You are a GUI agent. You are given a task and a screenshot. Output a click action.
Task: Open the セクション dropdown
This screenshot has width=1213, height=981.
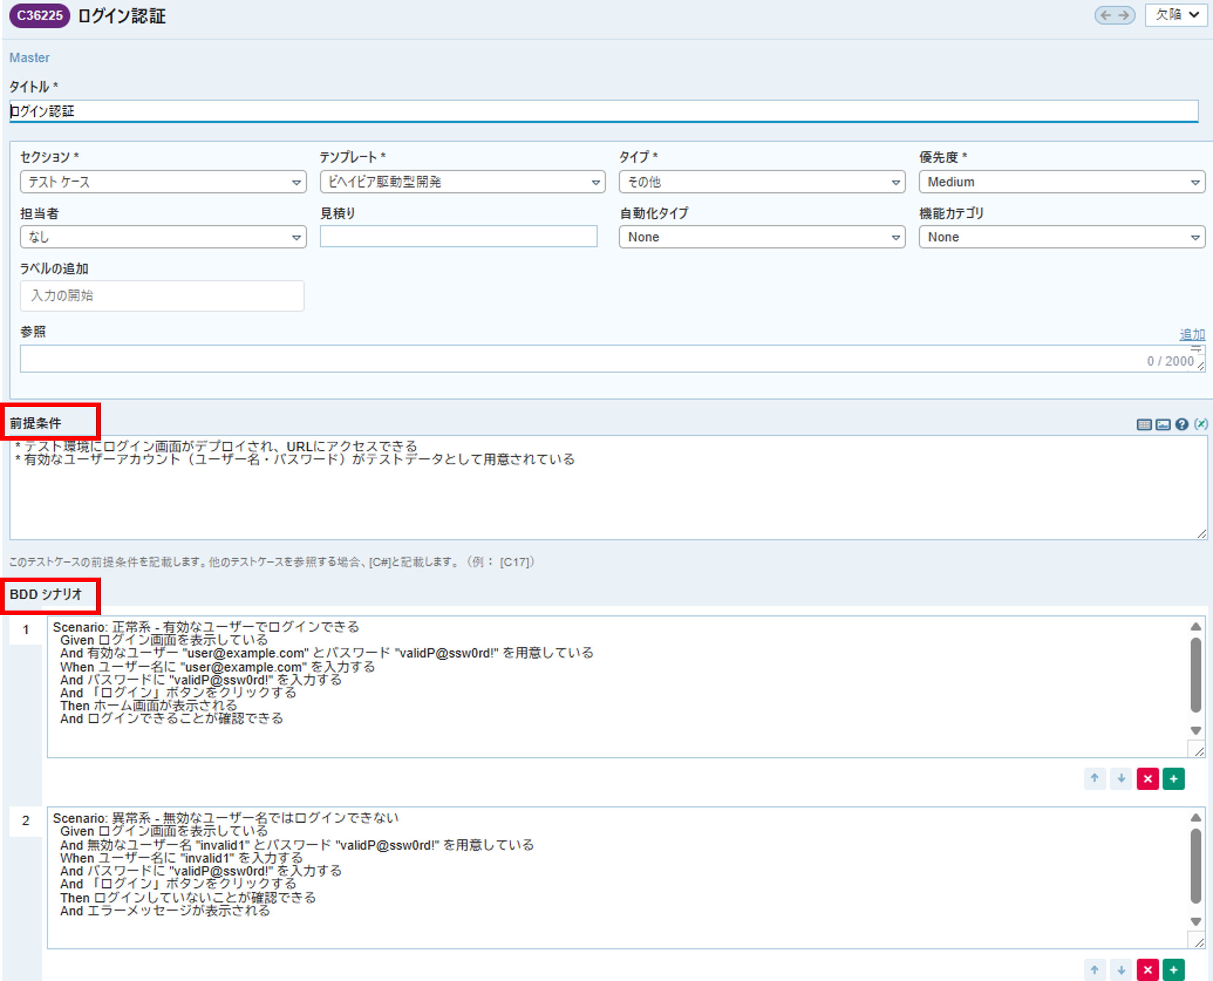[x=163, y=182]
